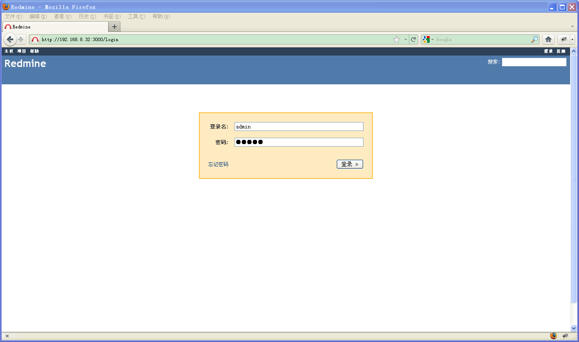This screenshot has height=342, width=579.
Task: Expand the list all tabs arrow
Action: pos(572,26)
